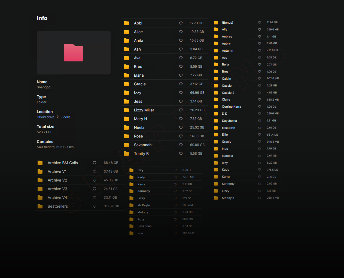Open the Cloud drive location link

tap(45, 117)
